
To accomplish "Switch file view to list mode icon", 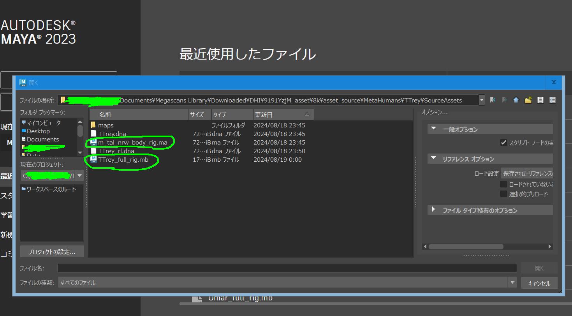I will point(540,100).
